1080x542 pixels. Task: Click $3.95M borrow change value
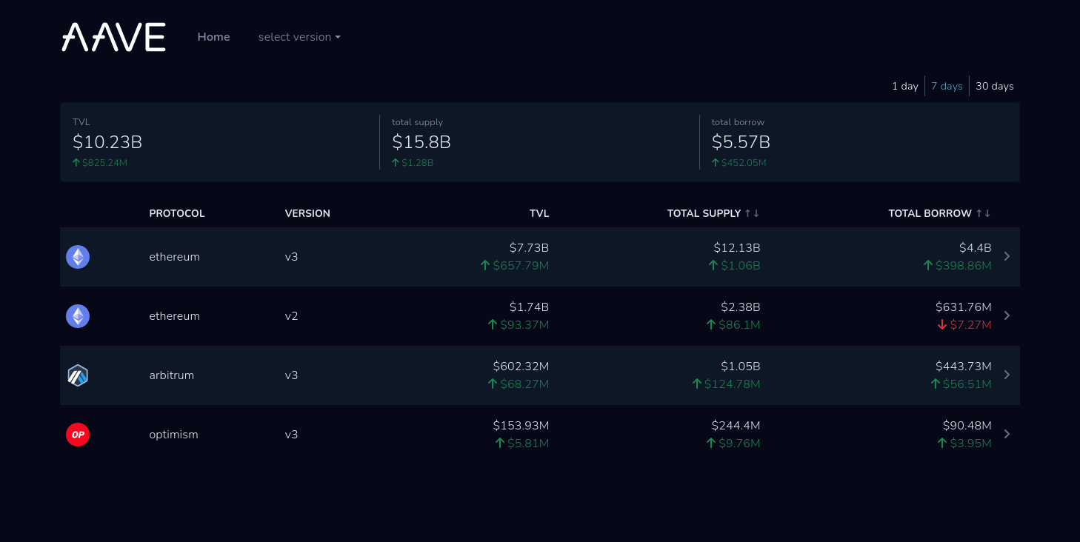pos(970,443)
